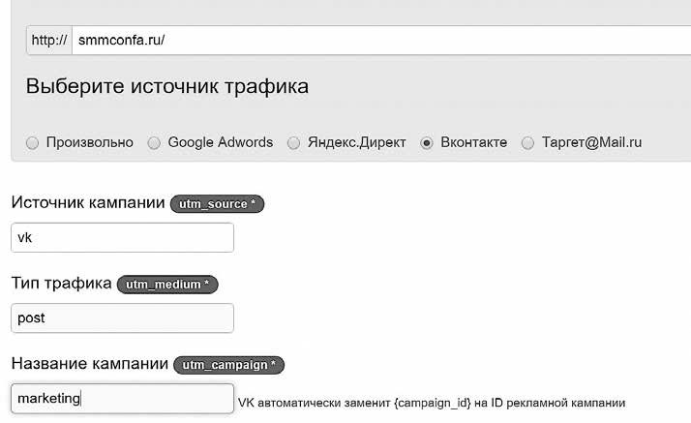Focus the traffic type field containing post

(122, 317)
